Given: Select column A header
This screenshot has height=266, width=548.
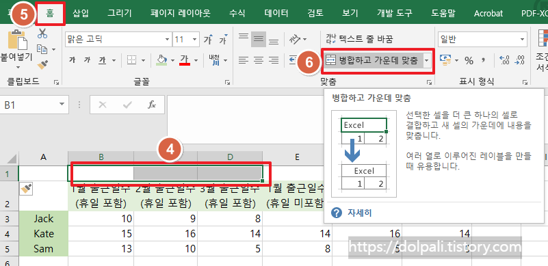Looking at the screenshot, I should pyautogui.click(x=43, y=157).
